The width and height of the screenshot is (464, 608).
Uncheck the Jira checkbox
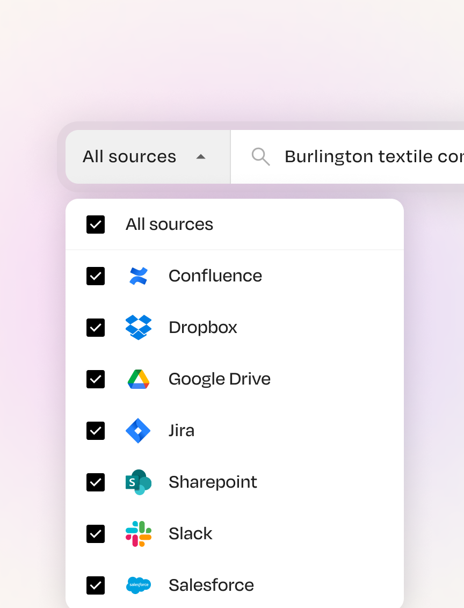point(96,431)
